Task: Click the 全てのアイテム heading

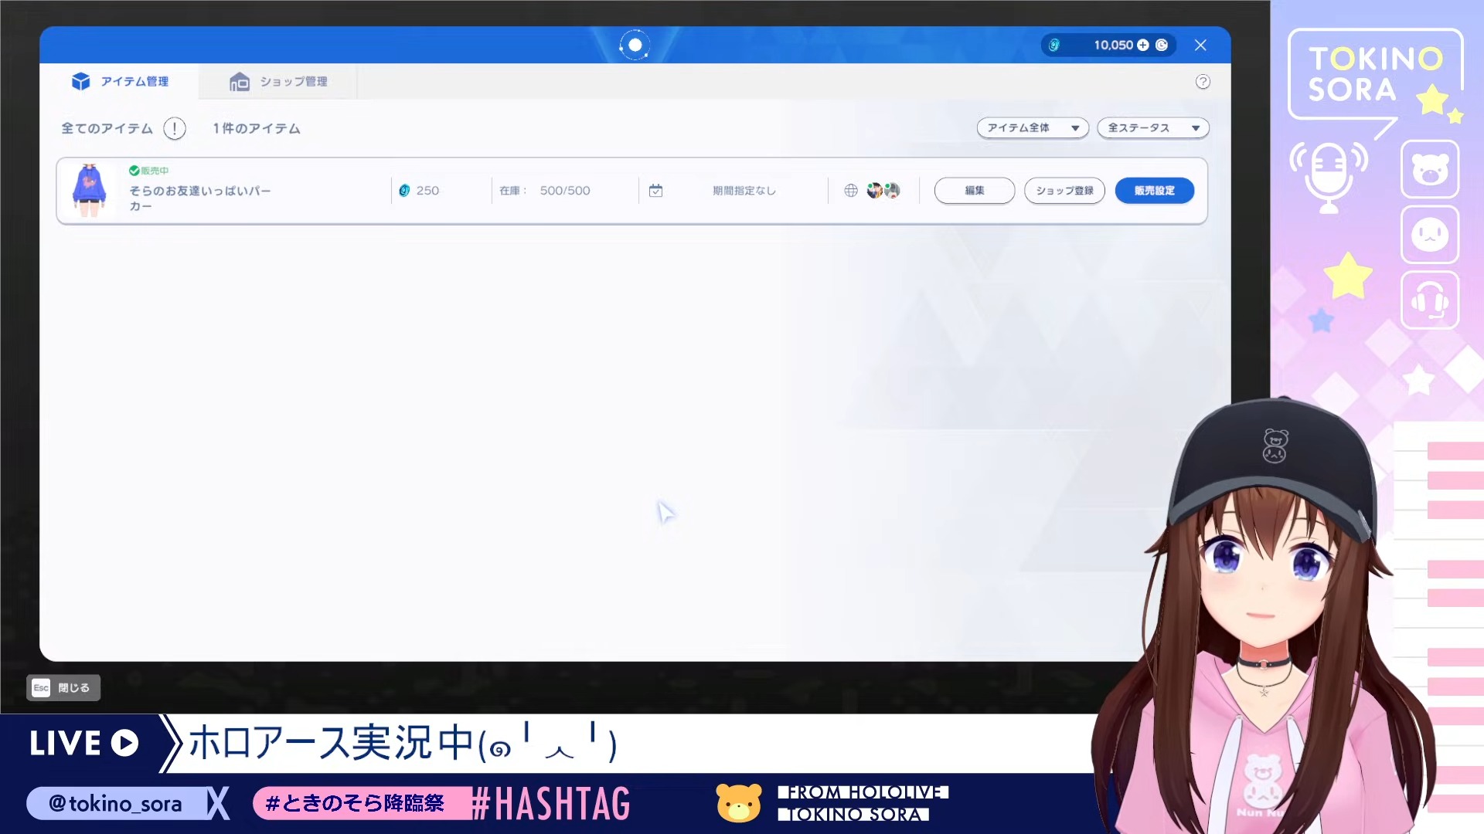Action: pyautogui.click(x=107, y=128)
